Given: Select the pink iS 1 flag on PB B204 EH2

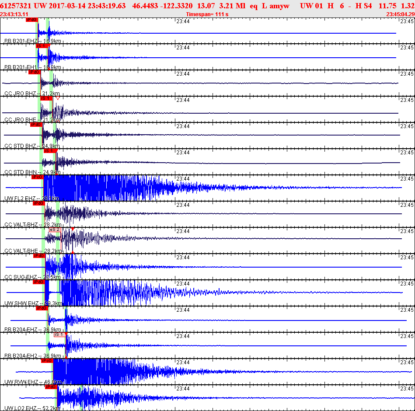Looking at the screenshot, I should [59, 334].
